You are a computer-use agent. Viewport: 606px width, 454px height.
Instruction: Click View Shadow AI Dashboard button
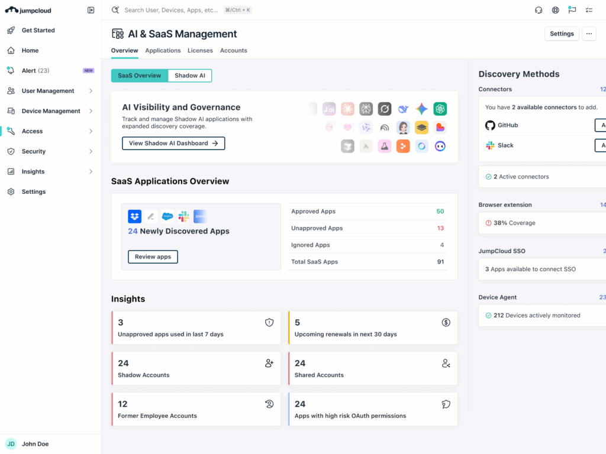[x=173, y=143]
